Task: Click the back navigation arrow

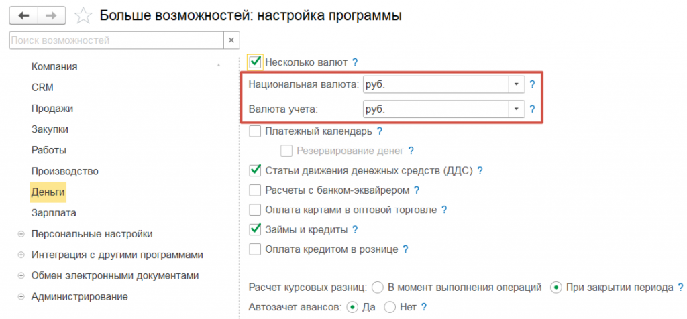Action: [x=24, y=15]
